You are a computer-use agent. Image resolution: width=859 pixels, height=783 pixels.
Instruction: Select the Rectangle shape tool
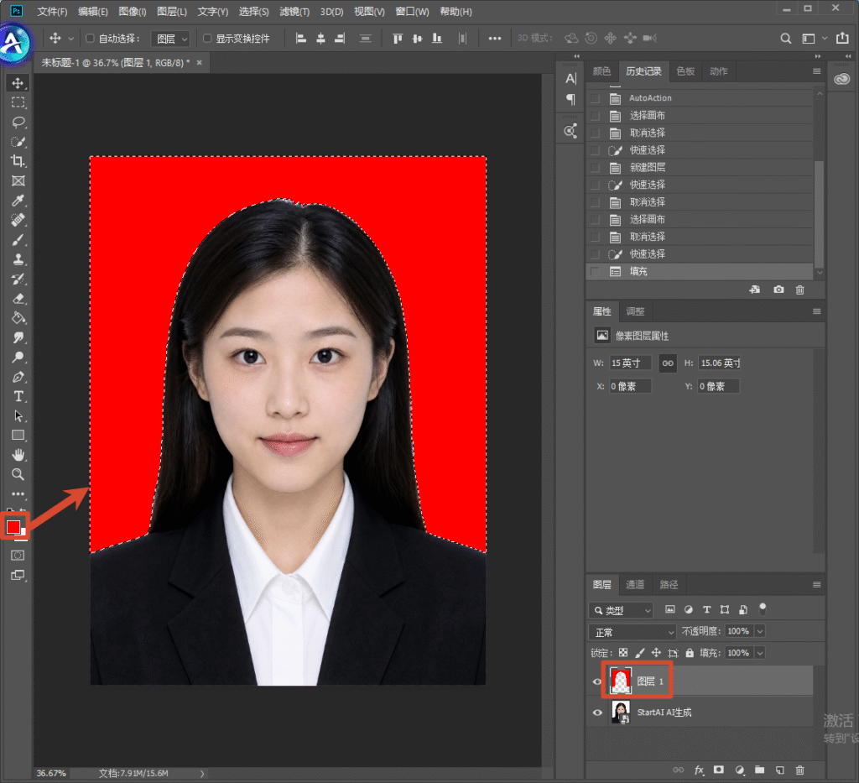coord(18,436)
